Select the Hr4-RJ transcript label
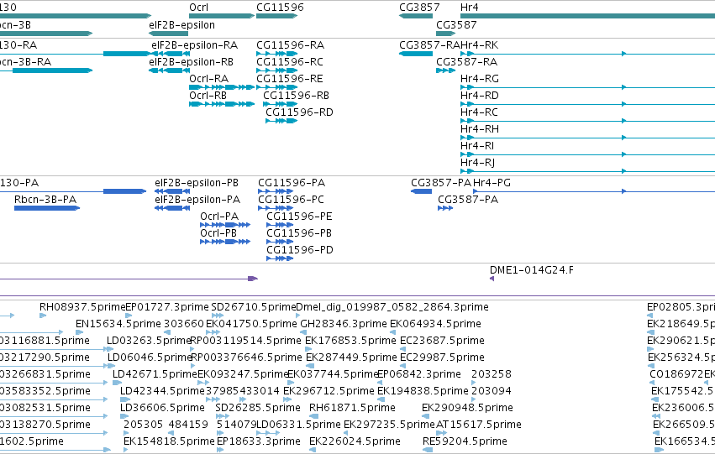This screenshot has height=454, width=715. click(x=478, y=163)
